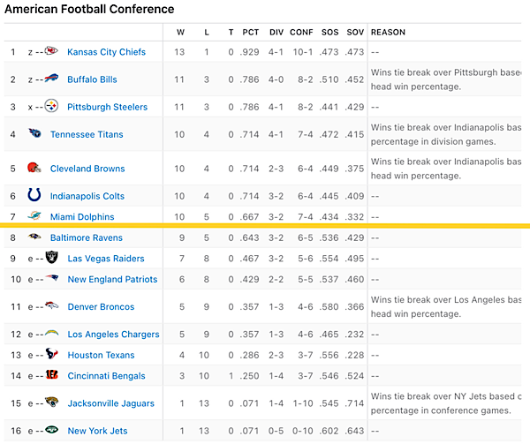The width and height of the screenshot is (530, 444).
Task: Click the Buffalo Bills logo icon
Action: (51, 79)
